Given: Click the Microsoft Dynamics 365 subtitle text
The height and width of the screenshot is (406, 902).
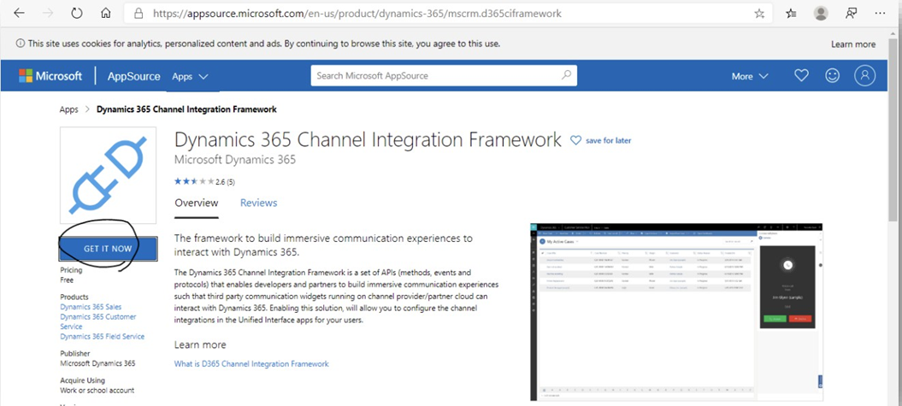Looking at the screenshot, I should point(235,160).
